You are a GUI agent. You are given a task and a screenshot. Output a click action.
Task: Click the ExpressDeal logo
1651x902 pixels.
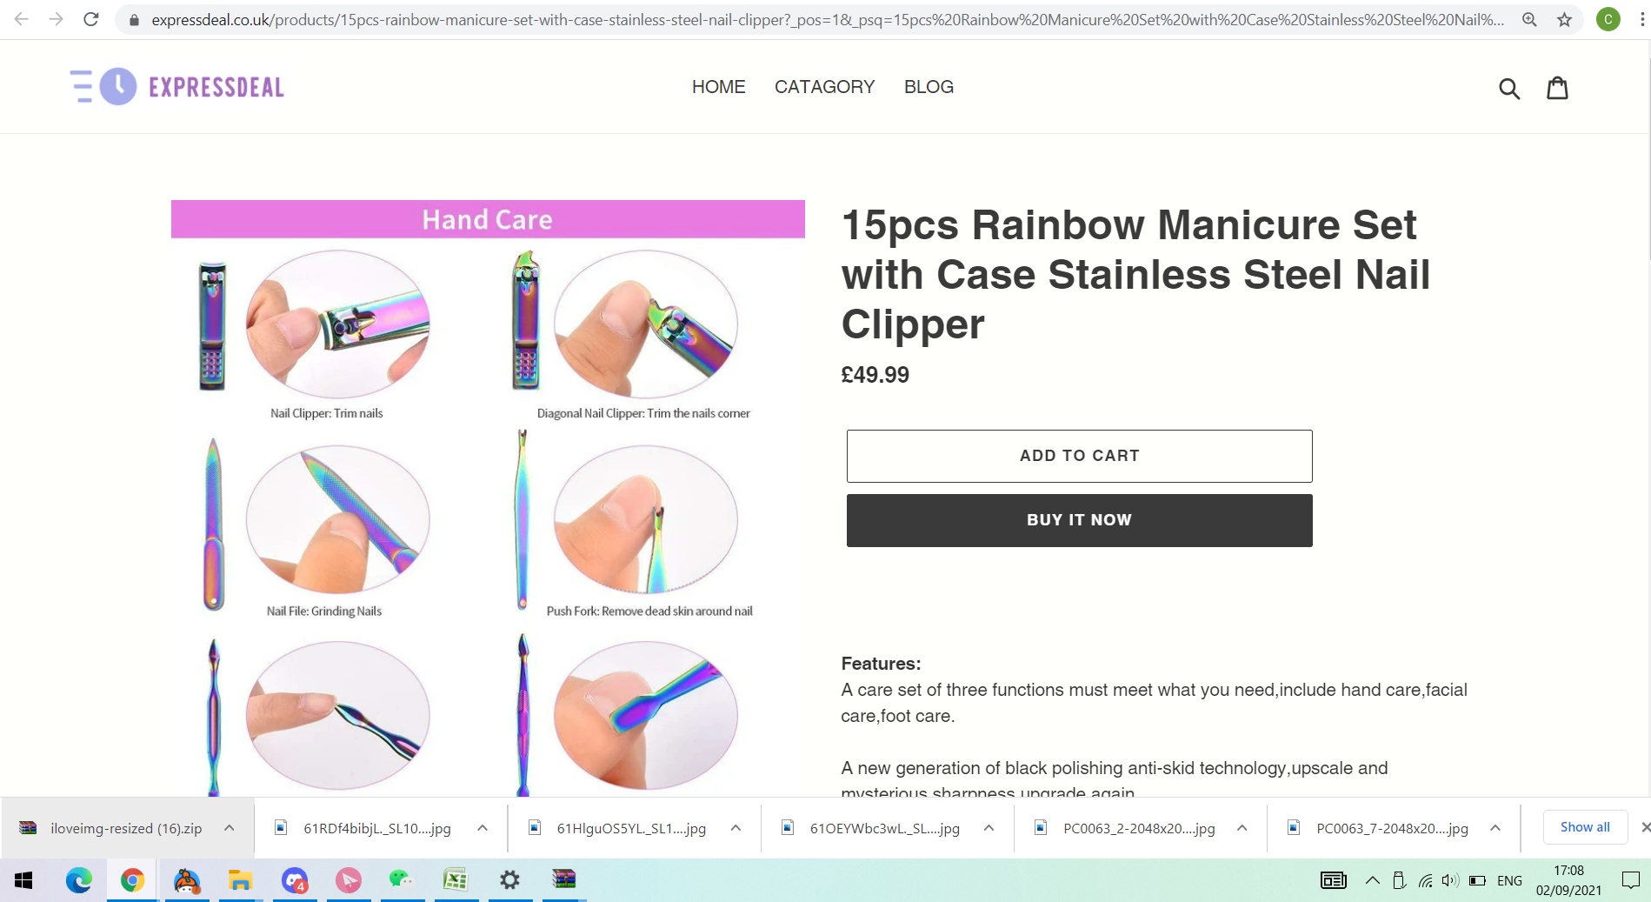(x=177, y=87)
